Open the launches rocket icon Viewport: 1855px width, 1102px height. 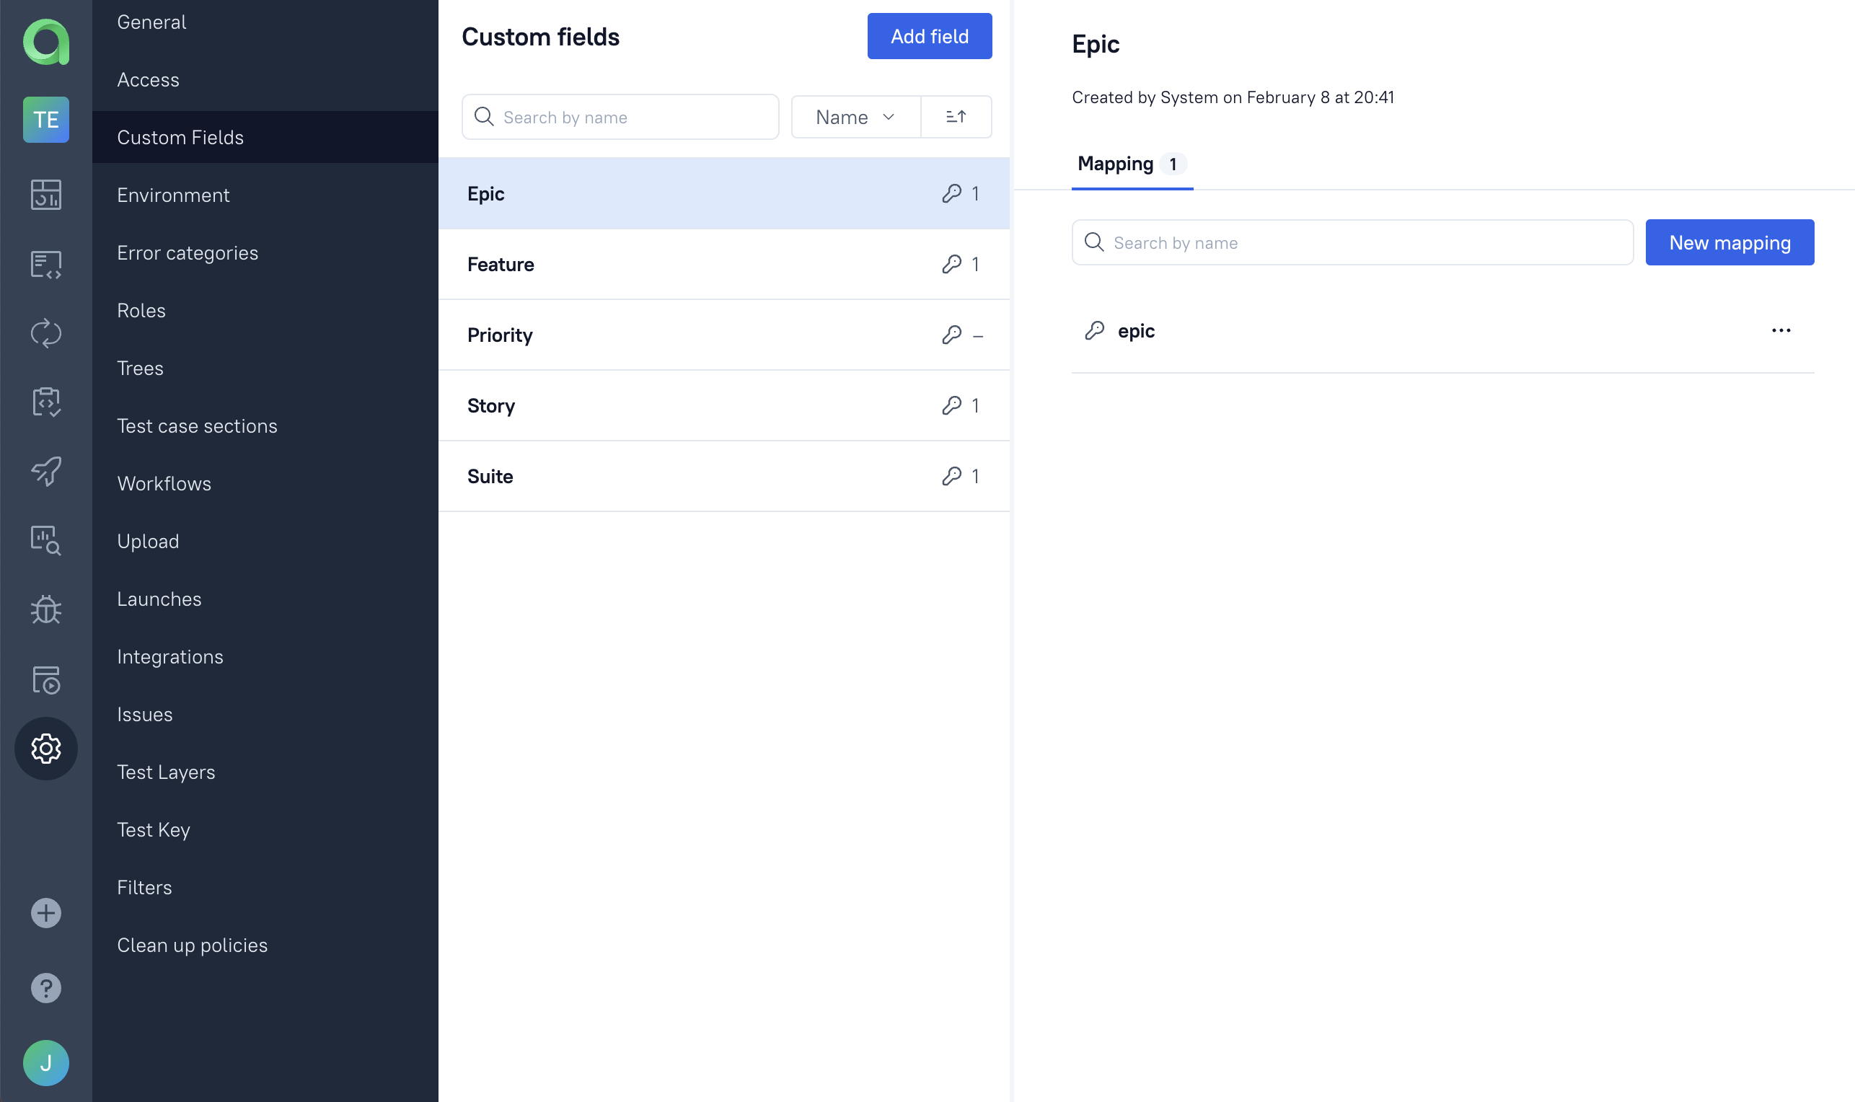tap(46, 471)
